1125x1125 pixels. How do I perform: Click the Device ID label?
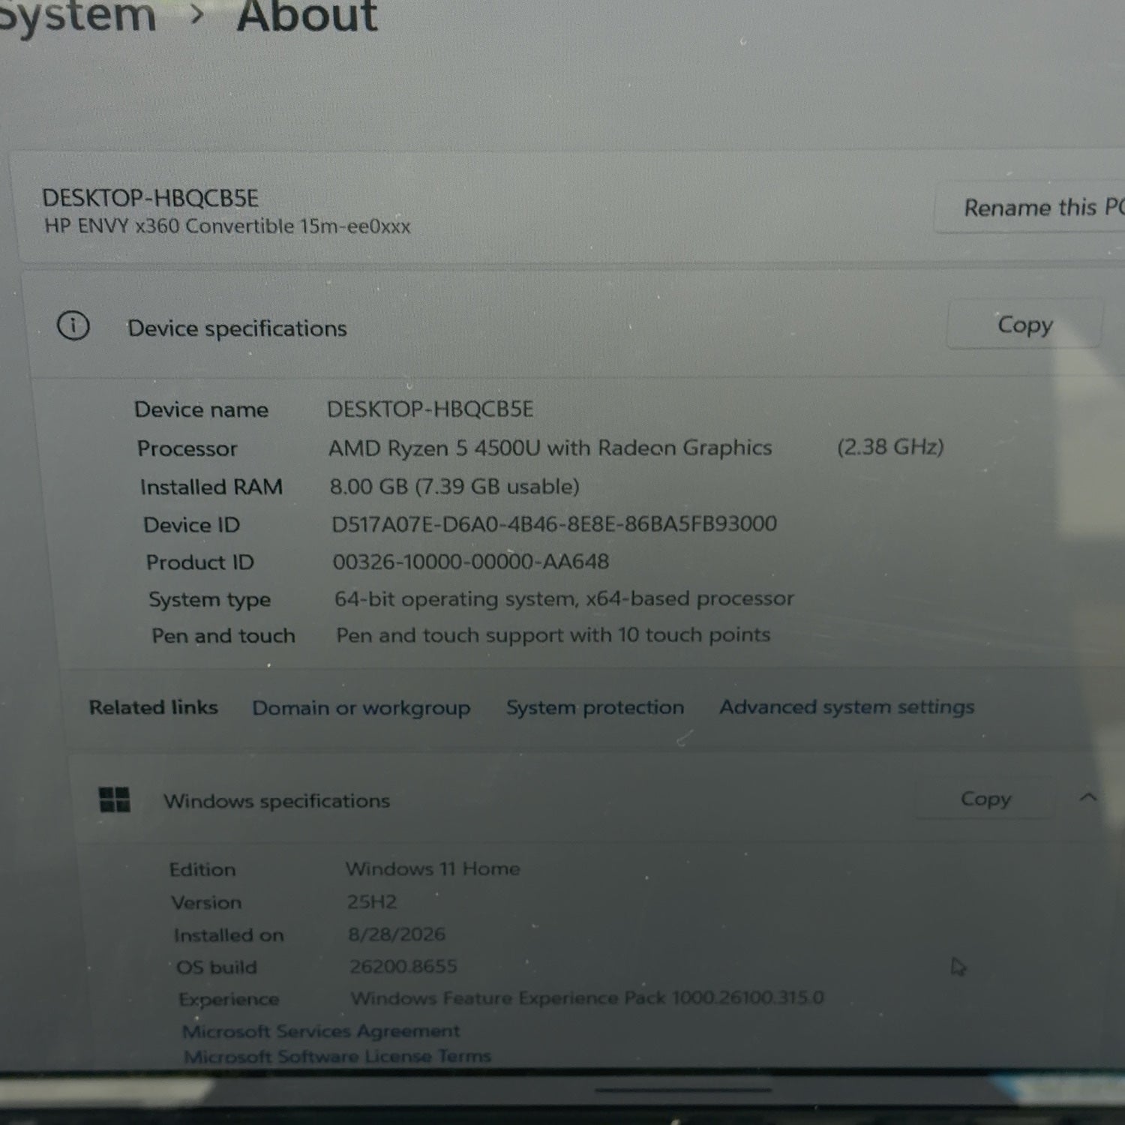coord(191,525)
